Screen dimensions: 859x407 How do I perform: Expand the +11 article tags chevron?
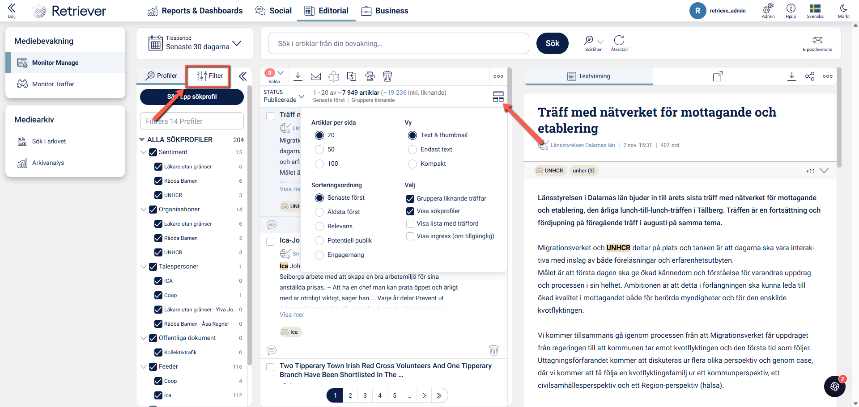(x=825, y=171)
